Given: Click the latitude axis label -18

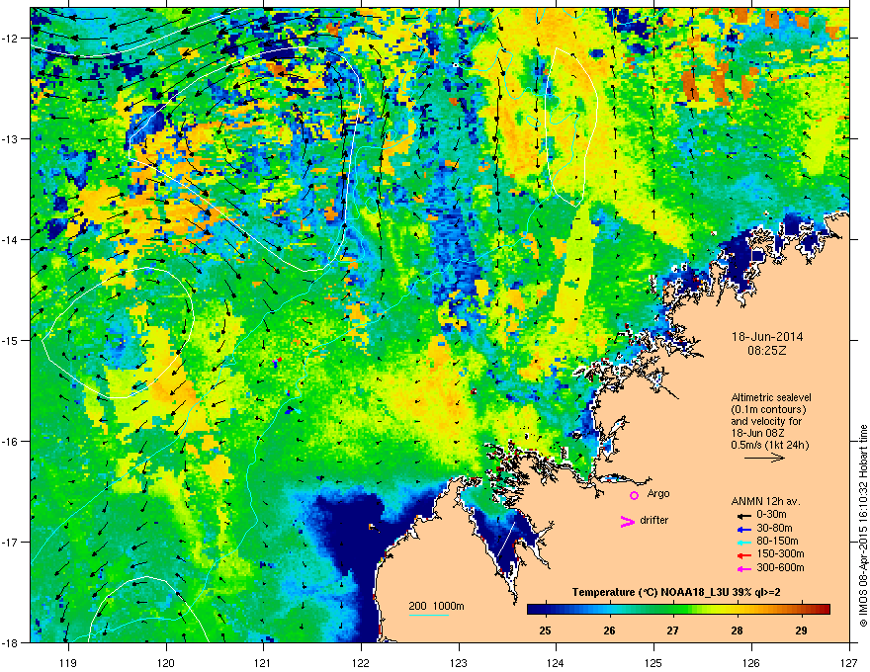Looking at the screenshot, I should pos(11,642).
